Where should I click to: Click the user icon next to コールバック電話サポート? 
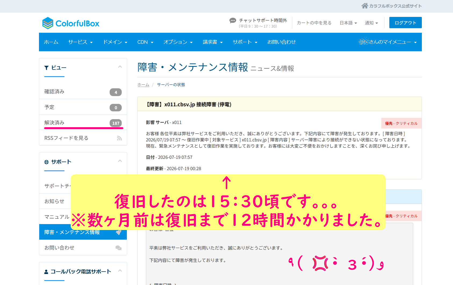(46, 272)
